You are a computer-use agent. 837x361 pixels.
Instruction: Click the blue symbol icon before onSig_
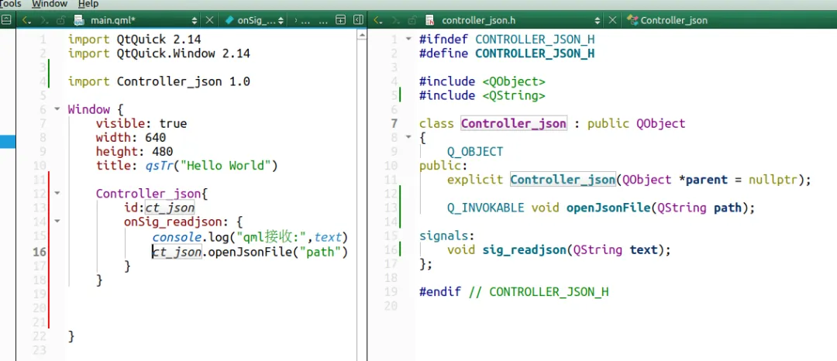point(229,20)
